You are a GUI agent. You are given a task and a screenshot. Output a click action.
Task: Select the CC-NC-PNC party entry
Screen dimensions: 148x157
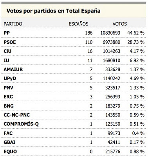tap(17, 115)
